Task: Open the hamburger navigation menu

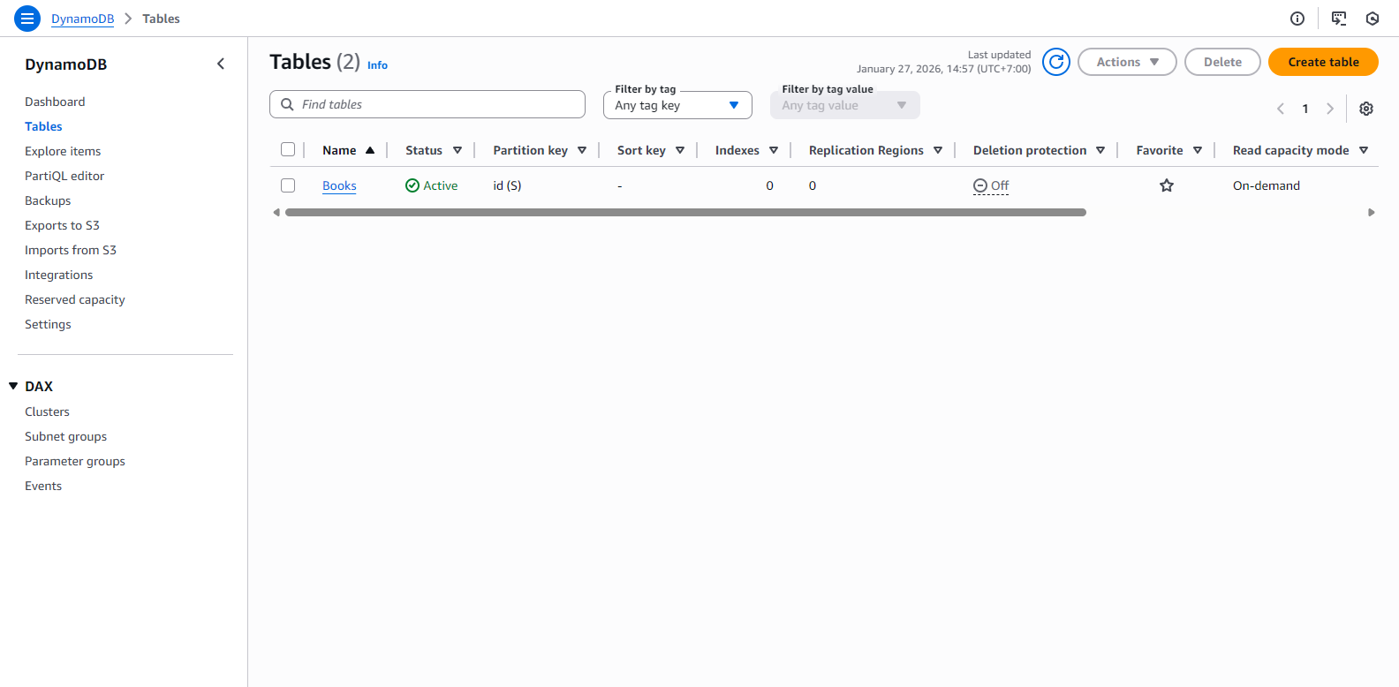Action: pos(27,19)
